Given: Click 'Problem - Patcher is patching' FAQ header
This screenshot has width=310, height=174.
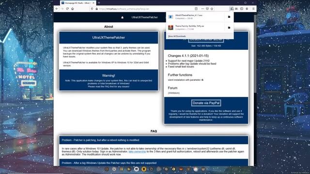Looking at the screenshot, I should click(x=154, y=140).
